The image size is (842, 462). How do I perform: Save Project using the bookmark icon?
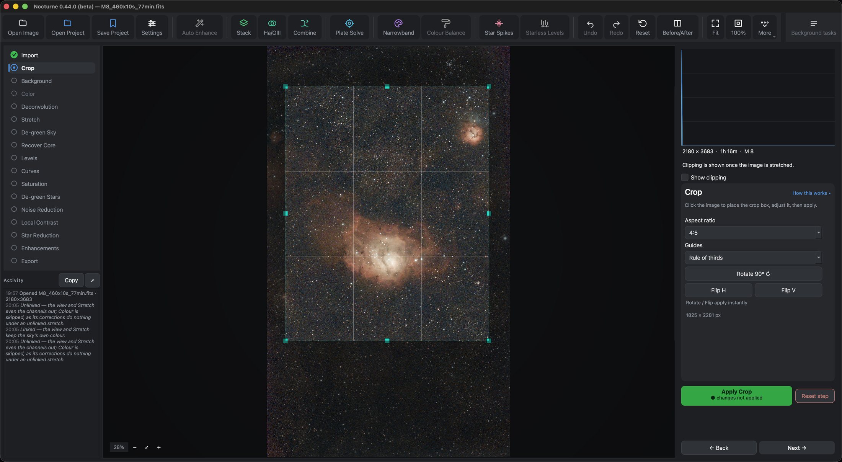(x=113, y=23)
